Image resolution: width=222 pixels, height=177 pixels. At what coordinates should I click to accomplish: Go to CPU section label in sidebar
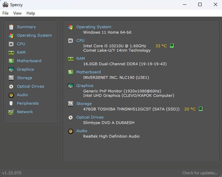point(21,44)
